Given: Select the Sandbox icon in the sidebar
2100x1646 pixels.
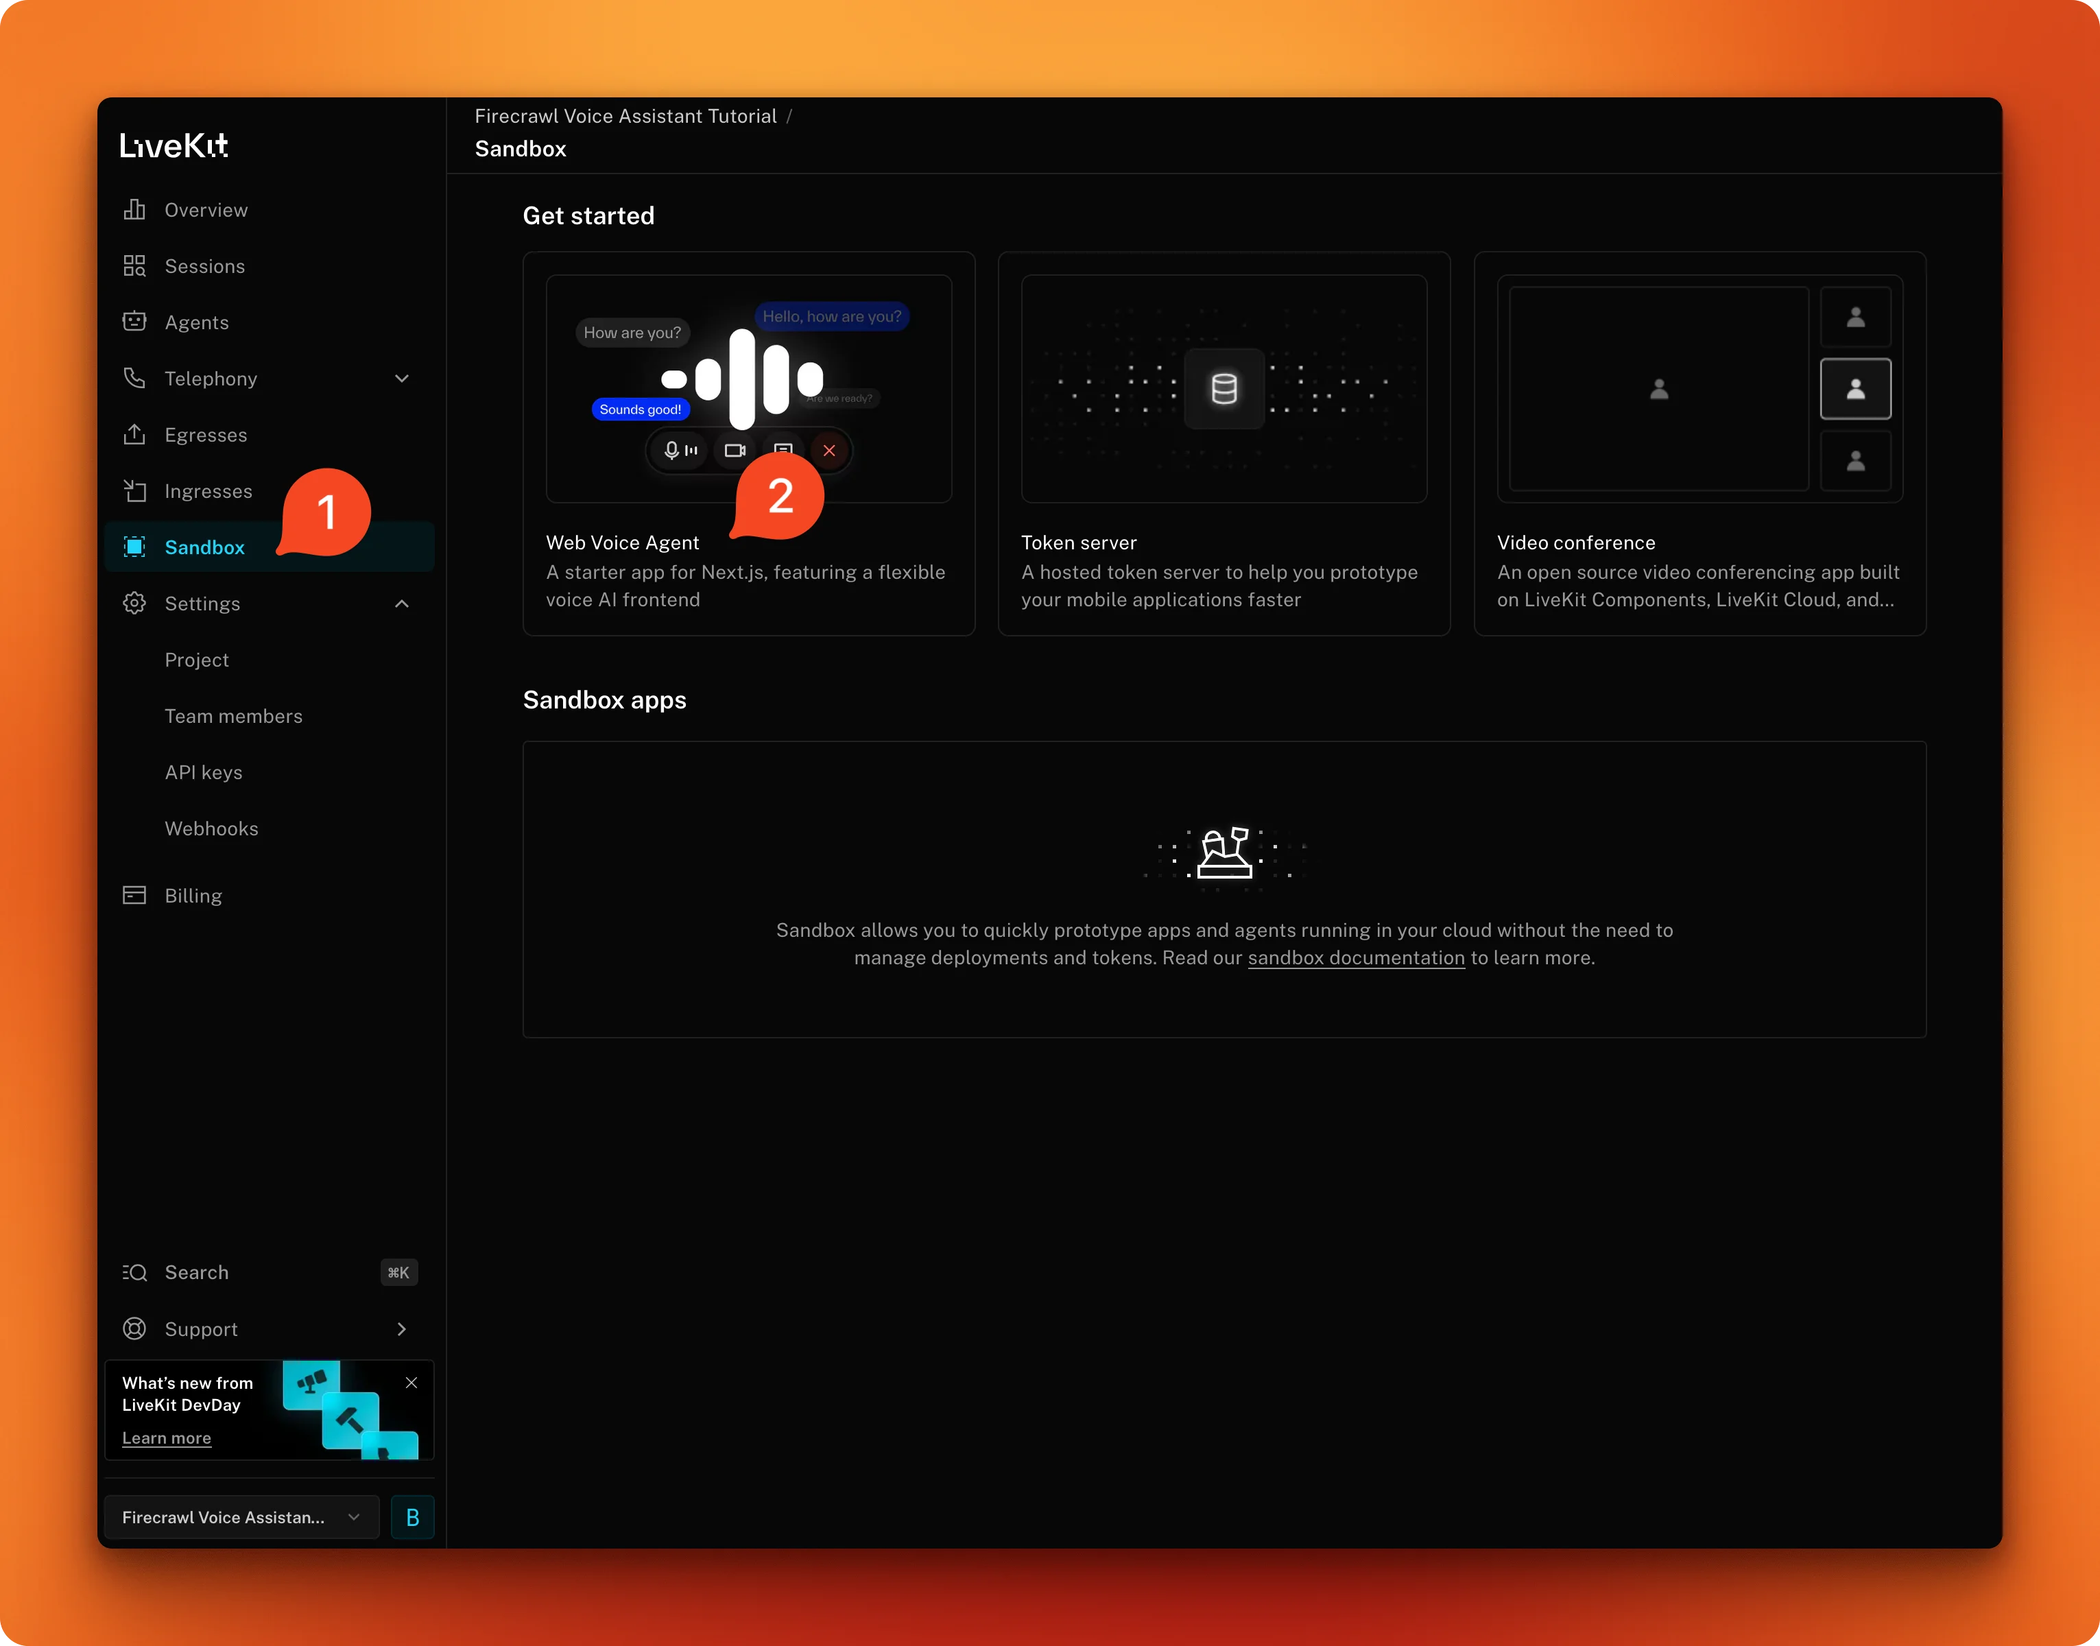Looking at the screenshot, I should [x=135, y=547].
